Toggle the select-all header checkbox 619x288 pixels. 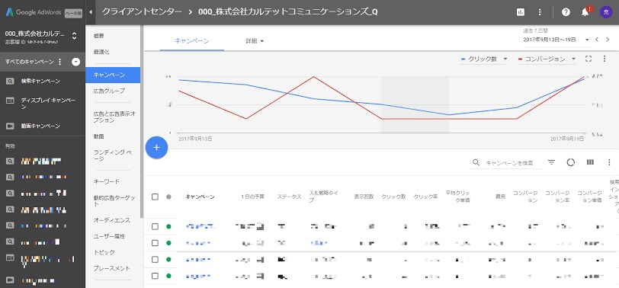point(156,197)
